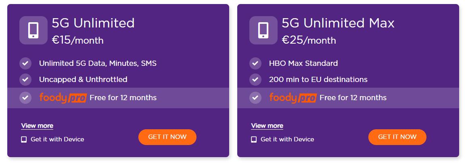Click checkmark next to HBO Max Standard
Image resolution: width=466 pixels, height=164 pixels.
(x=255, y=63)
